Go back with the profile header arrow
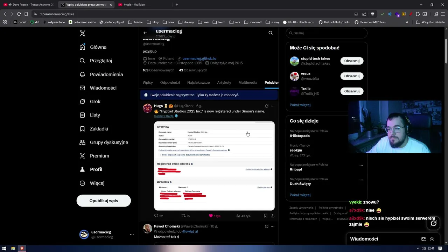The height and width of the screenshot is (252, 448). [145, 33]
